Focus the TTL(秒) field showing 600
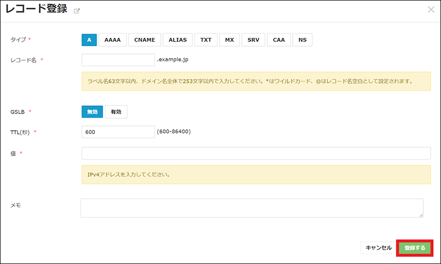The image size is (441, 264). [118, 132]
